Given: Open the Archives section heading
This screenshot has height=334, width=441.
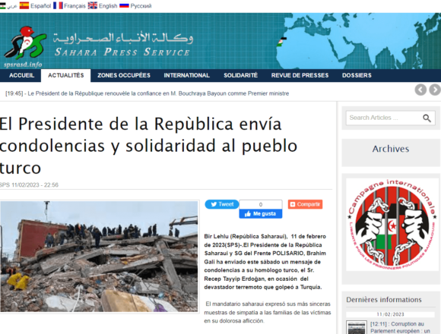Looking at the screenshot, I should (391, 149).
